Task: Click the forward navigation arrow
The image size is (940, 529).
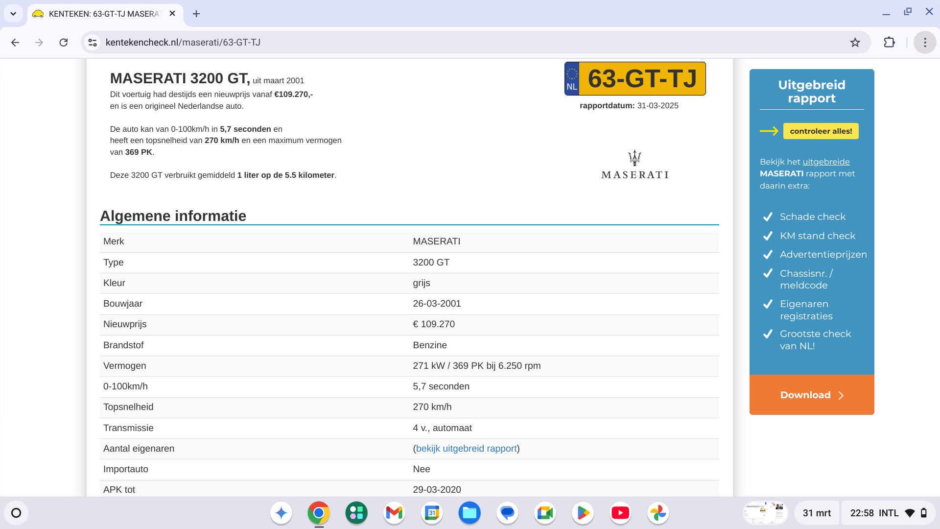Action: [39, 43]
